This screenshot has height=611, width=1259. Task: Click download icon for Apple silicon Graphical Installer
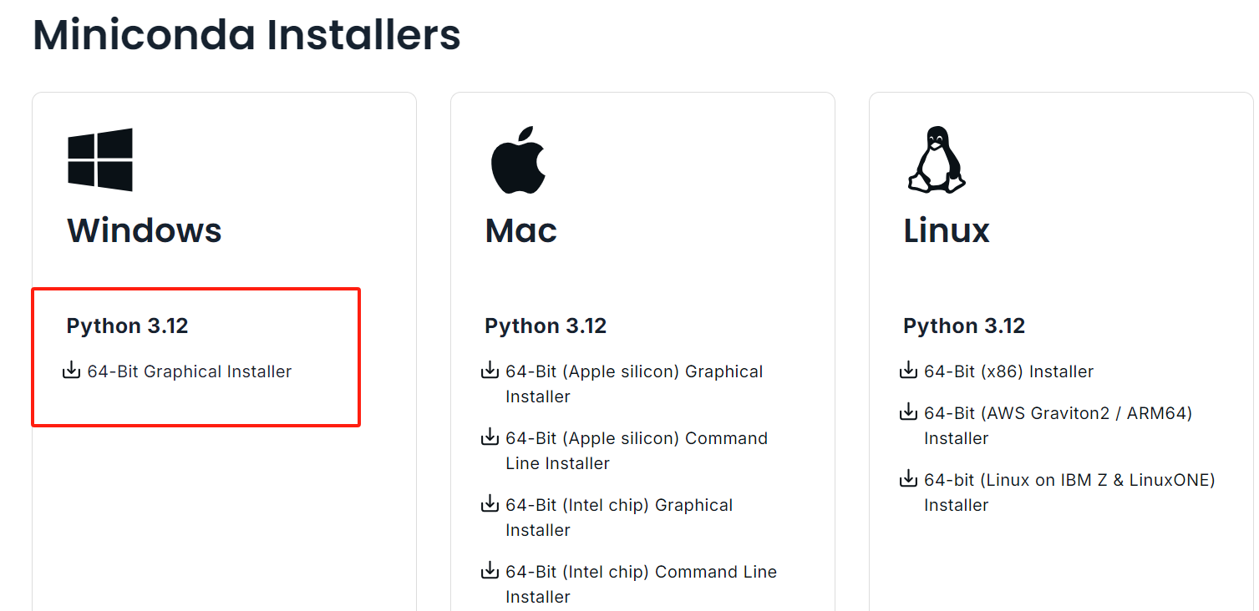(x=490, y=371)
